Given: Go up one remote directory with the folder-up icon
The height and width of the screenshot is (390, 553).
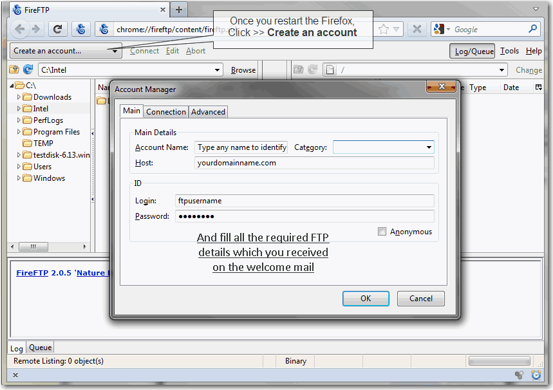Looking at the screenshot, I should (x=298, y=70).
